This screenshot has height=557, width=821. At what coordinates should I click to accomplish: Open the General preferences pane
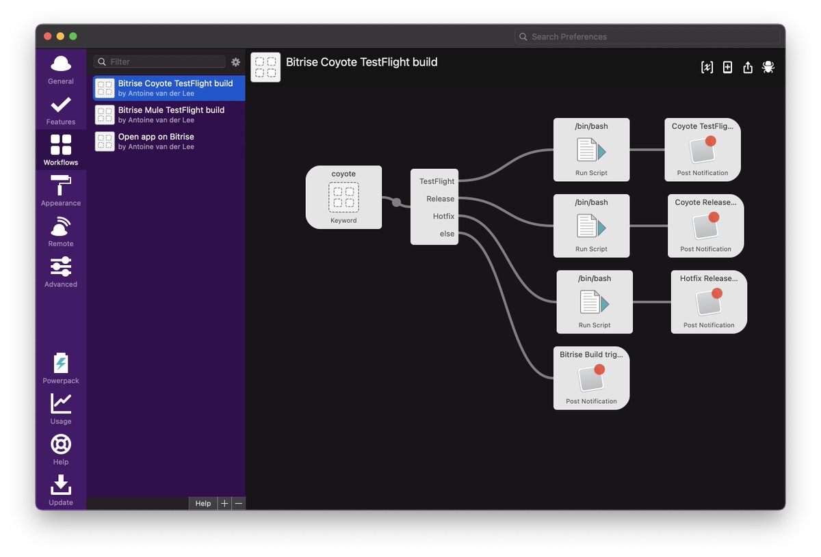61,69
